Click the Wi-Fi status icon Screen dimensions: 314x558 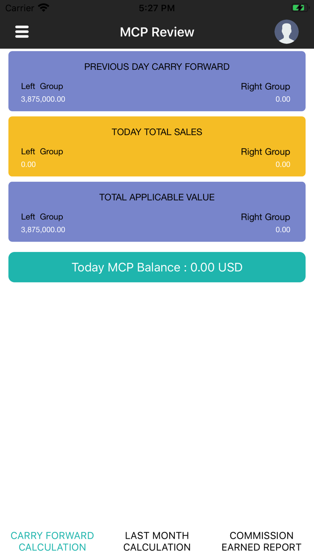[x=44, y=8]
